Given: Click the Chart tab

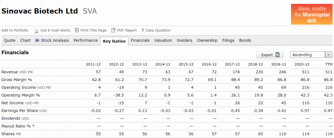Looking at the screenshot, I should 25,40.
